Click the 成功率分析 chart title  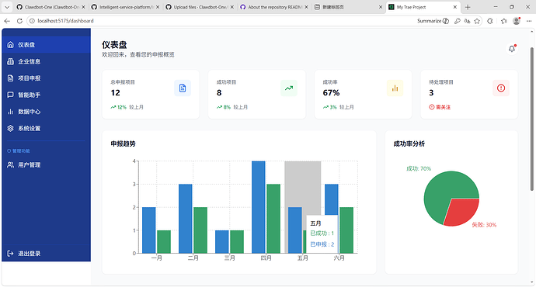pyautogui.click(x=409, y=144)
